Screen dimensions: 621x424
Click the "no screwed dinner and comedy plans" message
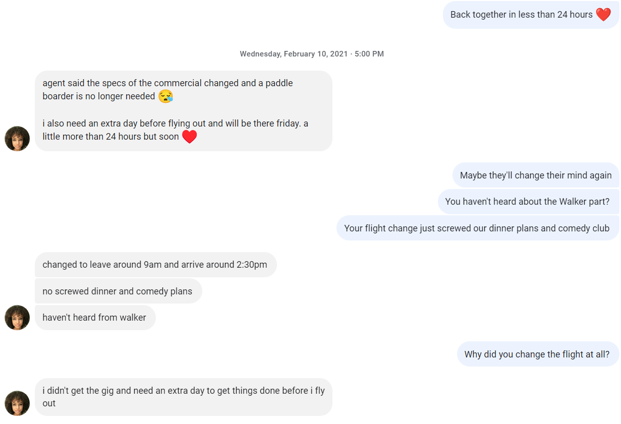click(x=118, y=291)
